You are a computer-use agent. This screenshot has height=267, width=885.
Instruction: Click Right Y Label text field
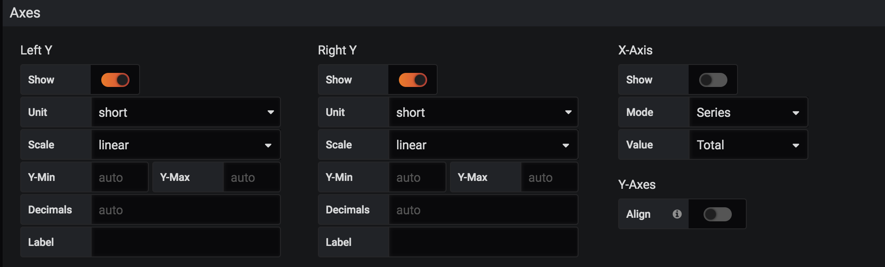pyautogui.click(x=483, y=242)
